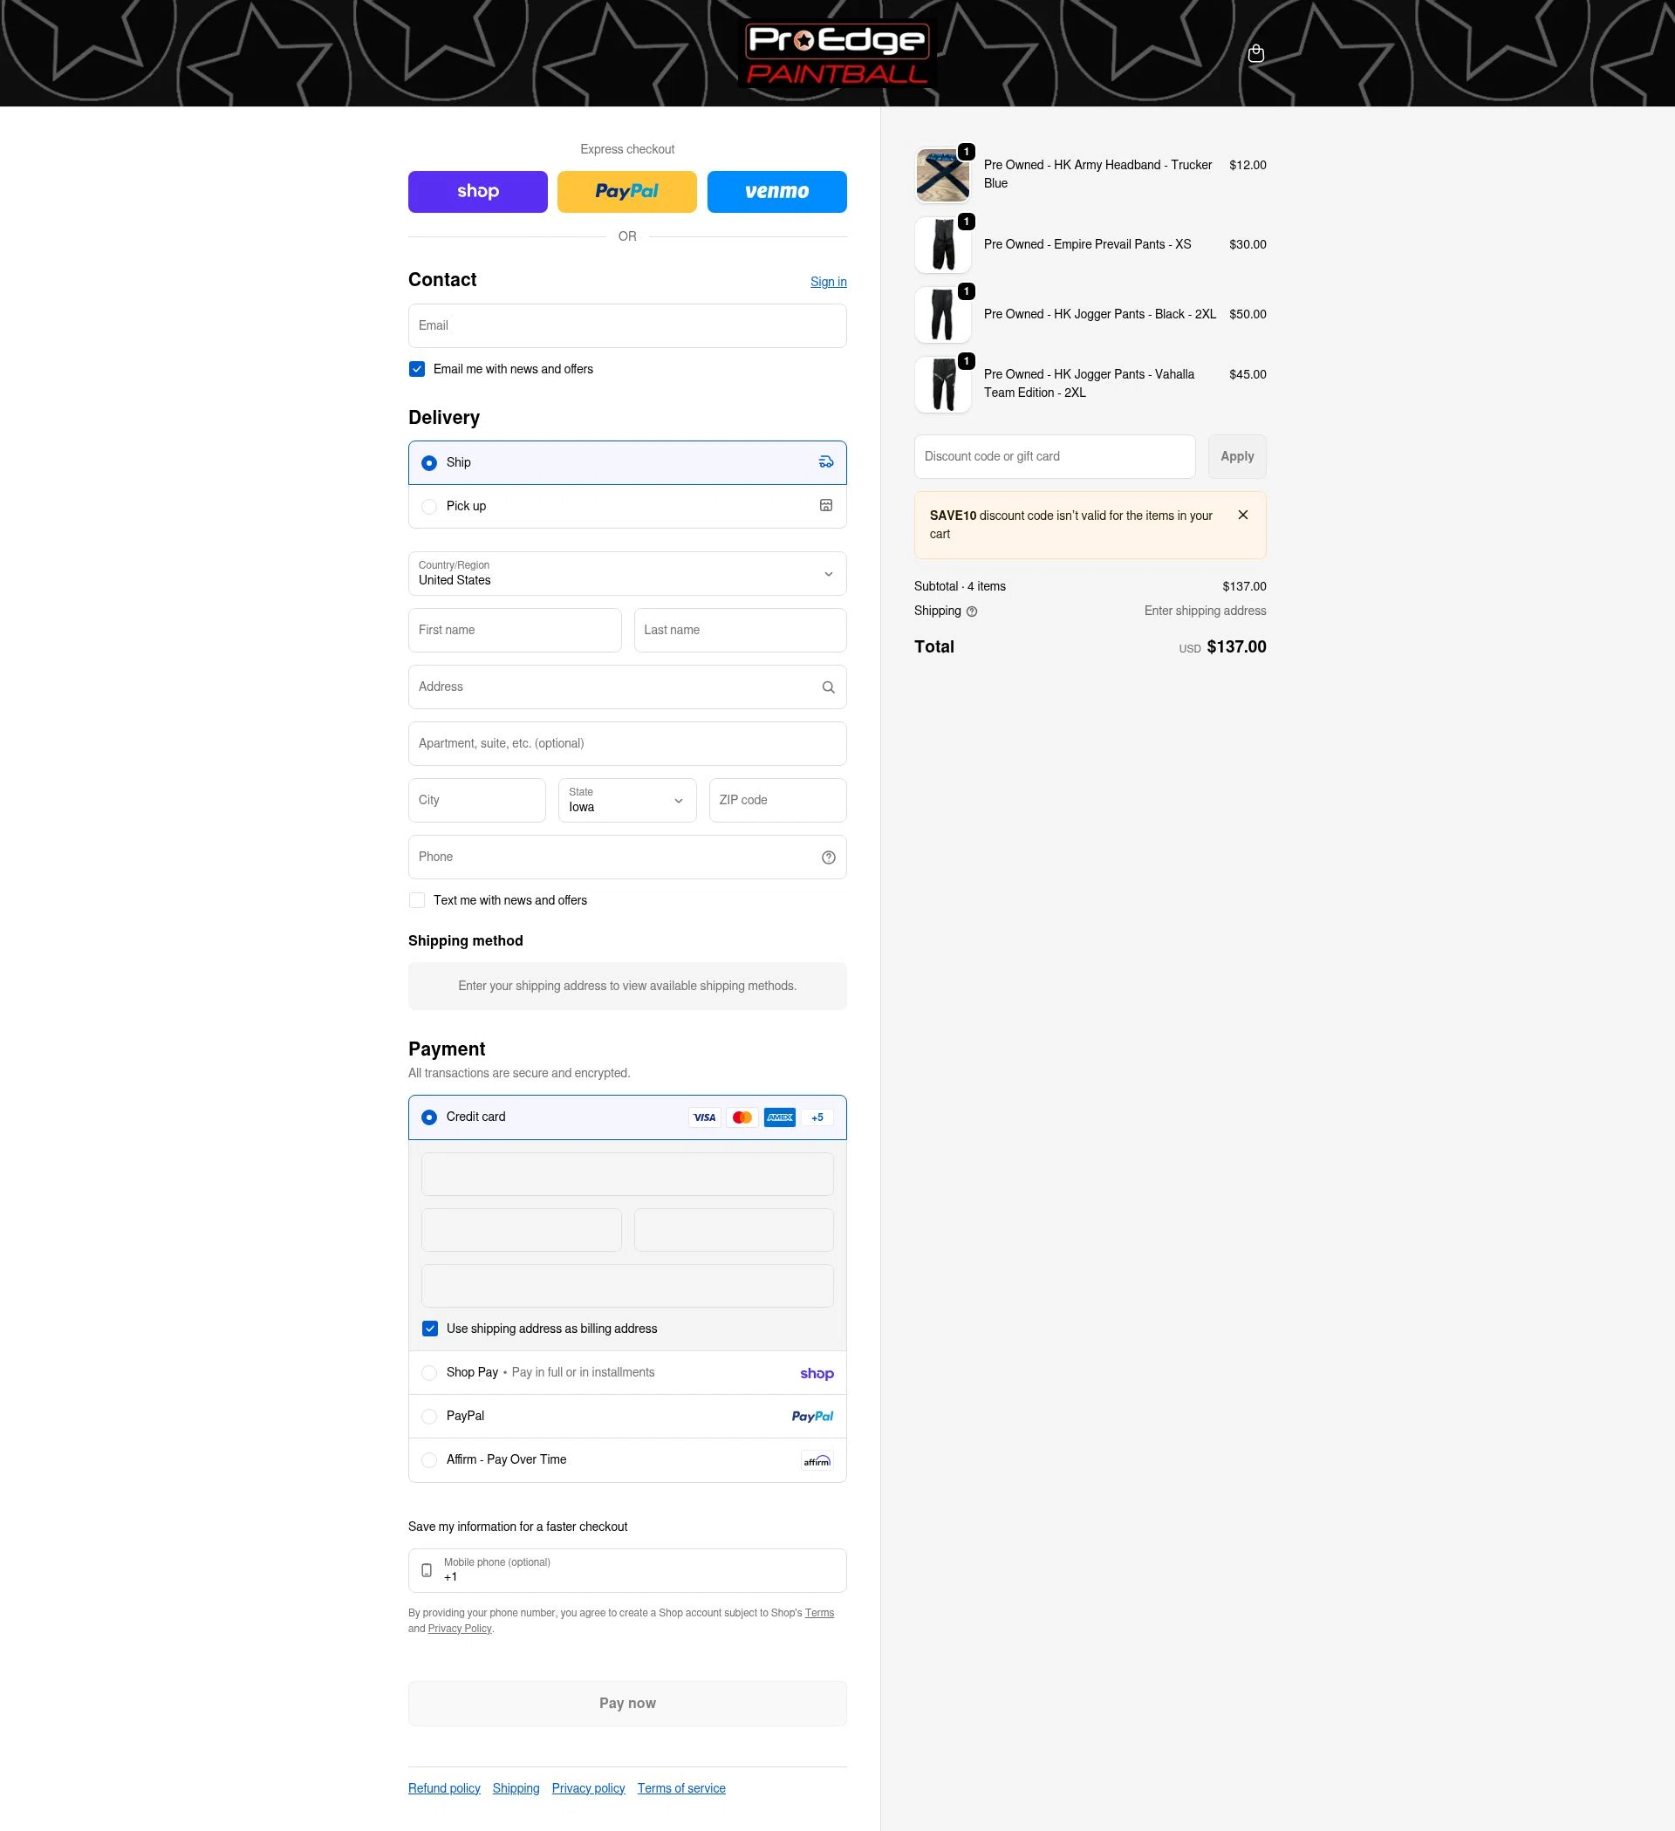The width and height of the screenshot is (1675, 1831).
Task: Click the address search magnifier icon
Action: tap(828, 687)
